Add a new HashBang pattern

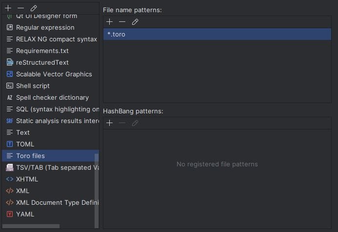(x=110, y=123)
